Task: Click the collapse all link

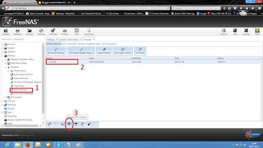Action: (18, 39)
